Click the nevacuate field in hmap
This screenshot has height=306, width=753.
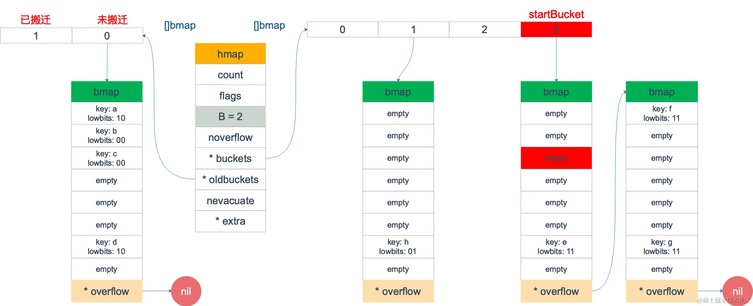point(230,200)
